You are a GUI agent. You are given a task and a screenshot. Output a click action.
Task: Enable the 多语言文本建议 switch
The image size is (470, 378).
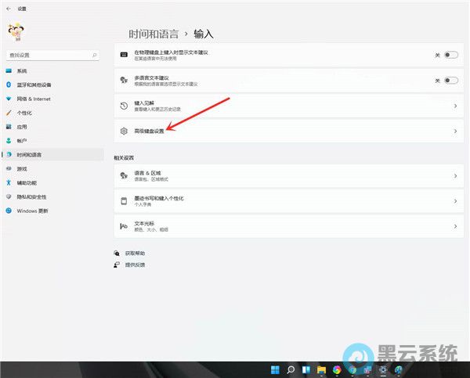click(x=450, y=80)
